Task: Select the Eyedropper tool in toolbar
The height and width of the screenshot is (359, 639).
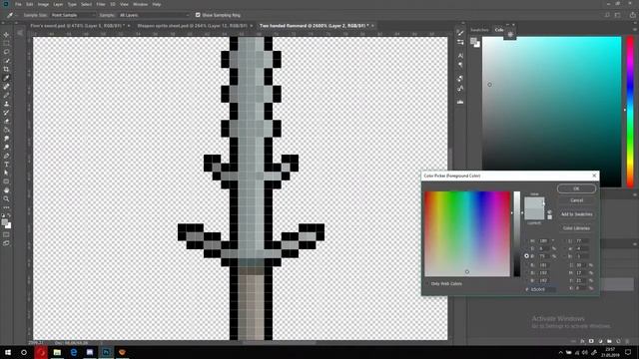Action: [6, 78]
